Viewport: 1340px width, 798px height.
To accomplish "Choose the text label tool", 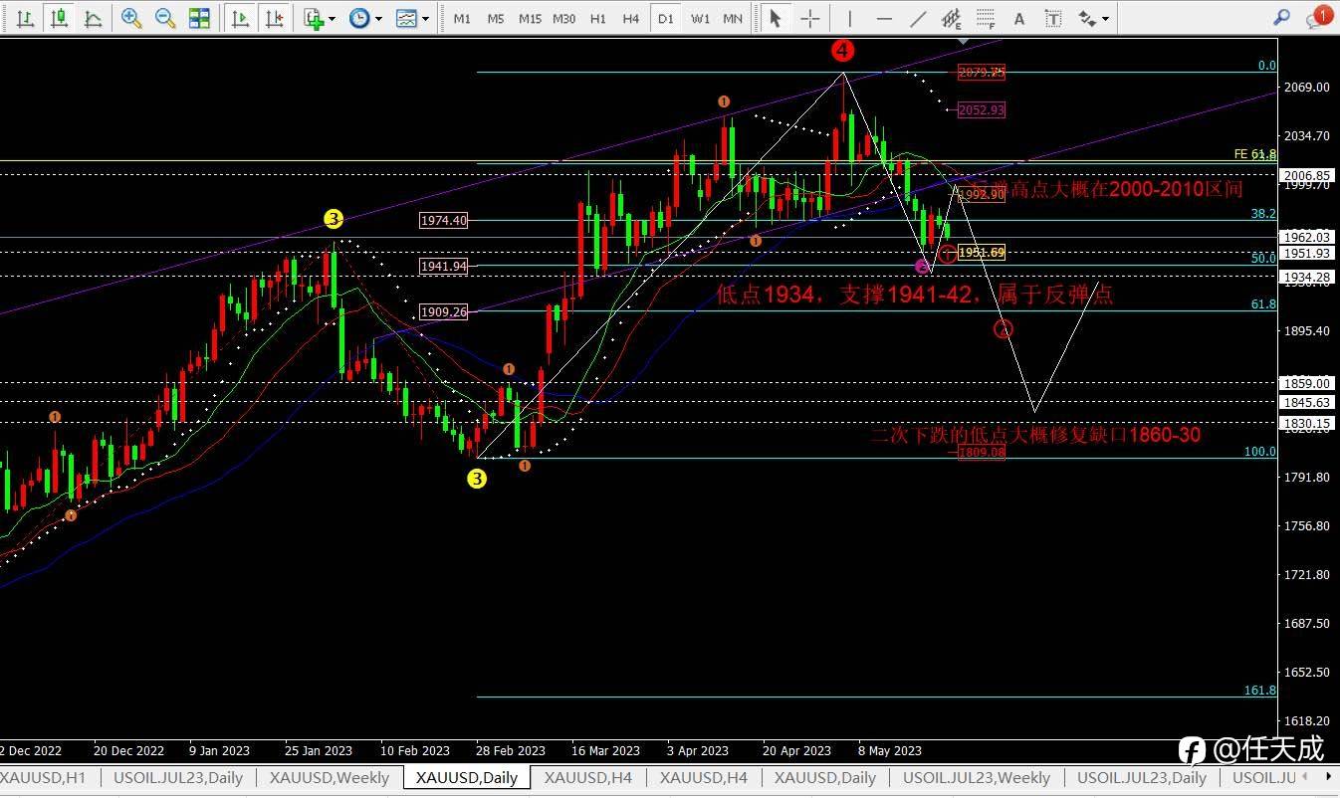I will (x=1053, y=18).
